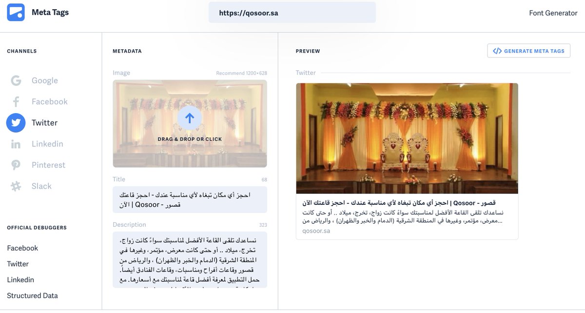Switch to Twitter channel label
This screenshot has height=313, width=585.
(x=45, y=123)
